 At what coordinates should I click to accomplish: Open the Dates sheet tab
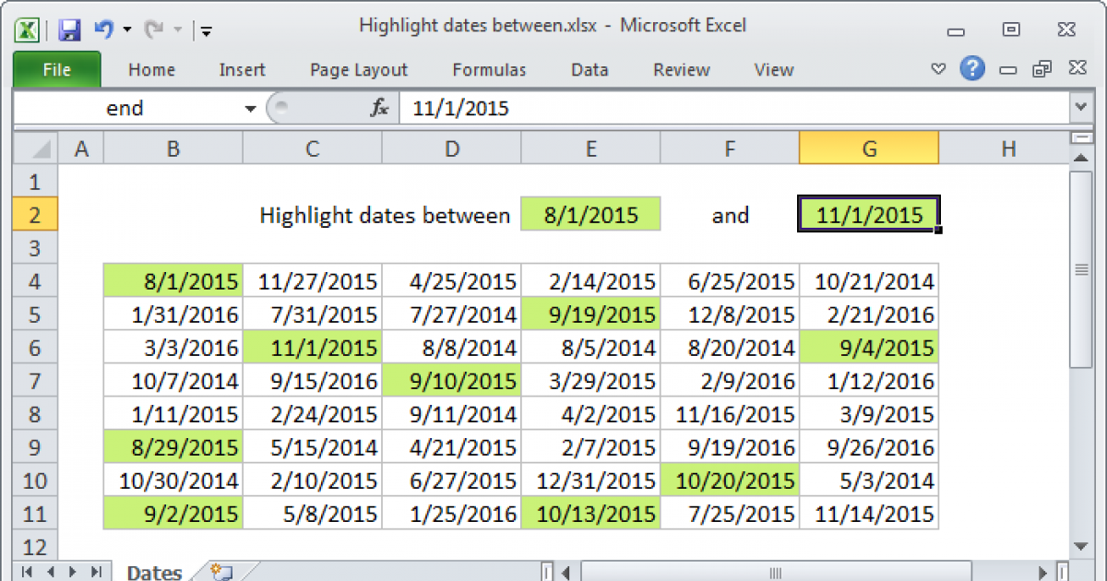[154, 571]
